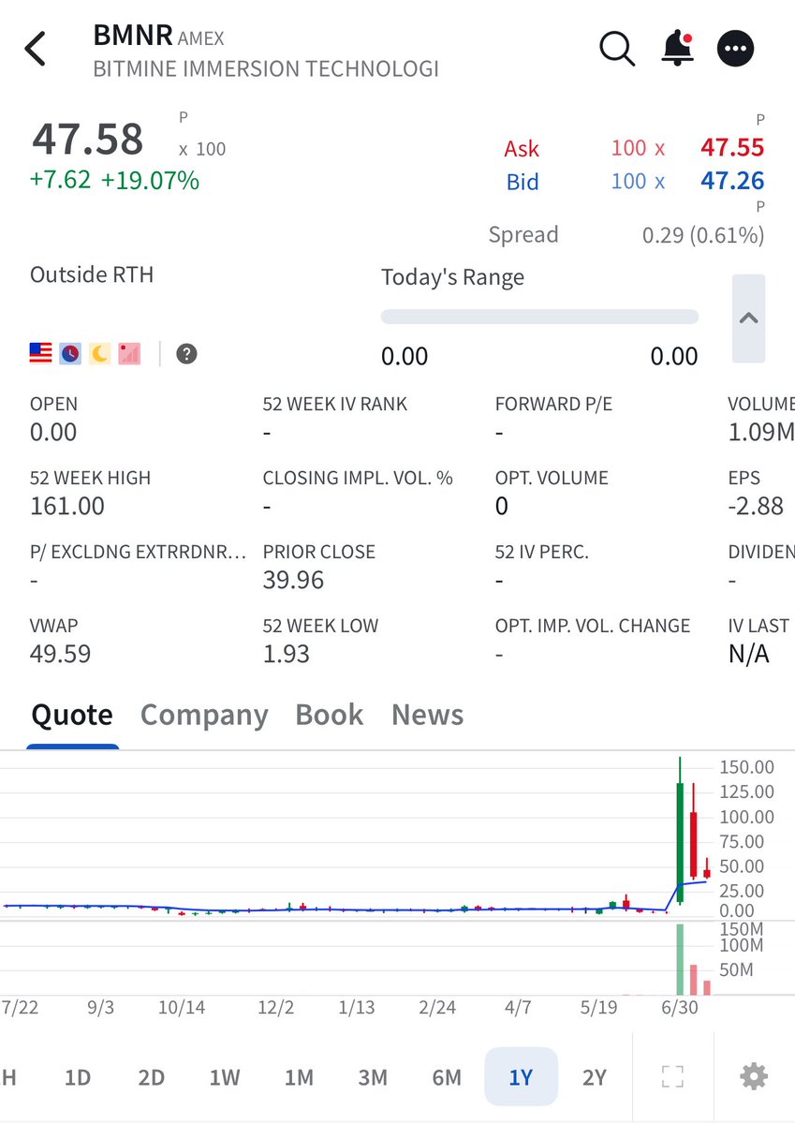
Task: Tap the EPS value -2.88
Action: coord(756,507)
